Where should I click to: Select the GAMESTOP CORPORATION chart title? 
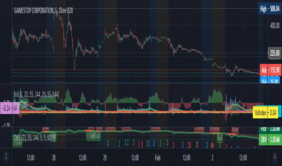tap(44, 11)
